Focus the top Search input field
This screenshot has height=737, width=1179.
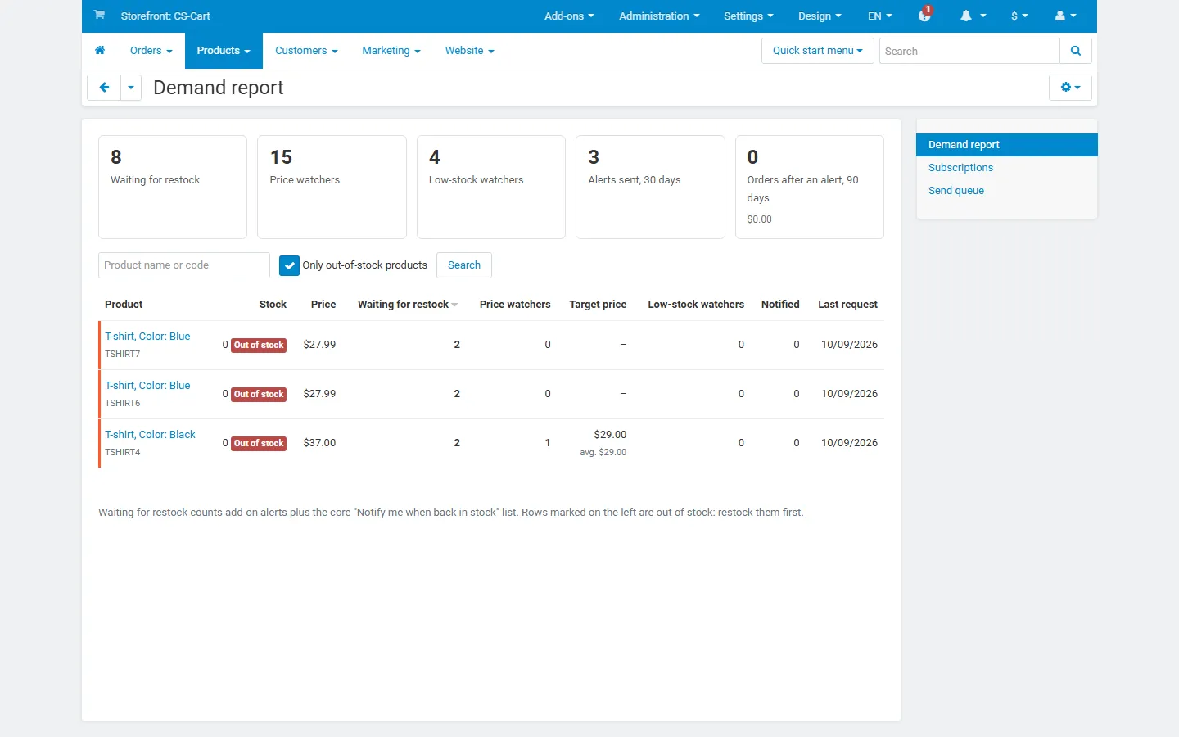[x=969, y=51]
